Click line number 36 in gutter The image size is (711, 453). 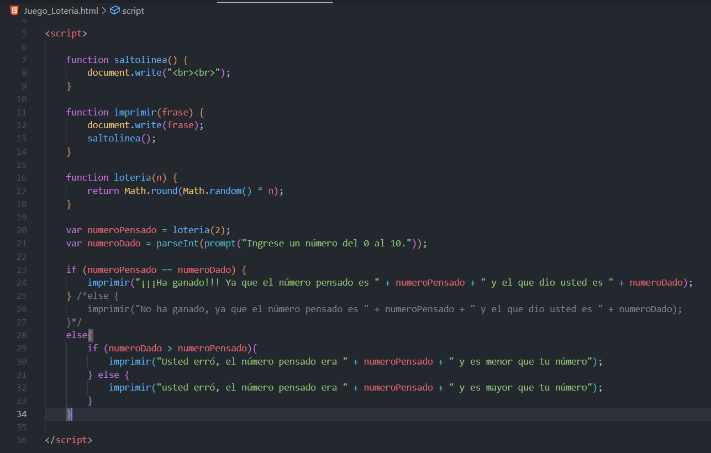(22, 440)
